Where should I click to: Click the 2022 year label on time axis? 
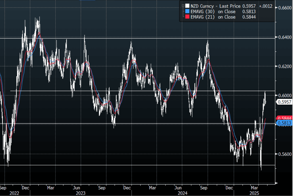(14, 193)
